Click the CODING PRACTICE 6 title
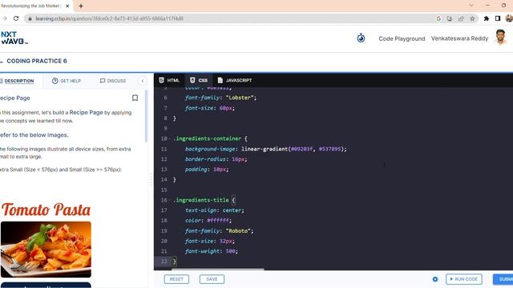The width and height of the screenshot is (513, 288). tap(37, 61)
